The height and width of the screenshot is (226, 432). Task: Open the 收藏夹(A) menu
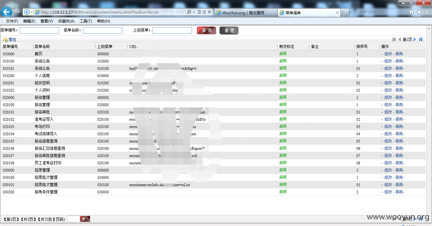click(66, 21)
